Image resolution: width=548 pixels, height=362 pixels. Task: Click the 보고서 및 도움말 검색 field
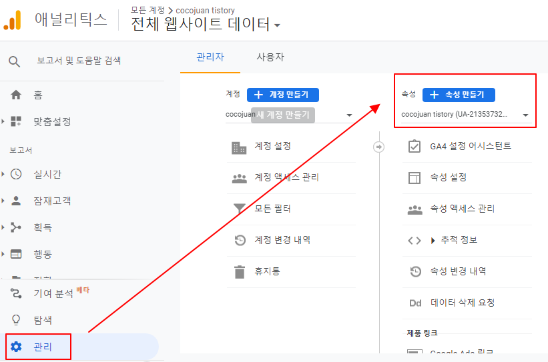pos(79,61)
